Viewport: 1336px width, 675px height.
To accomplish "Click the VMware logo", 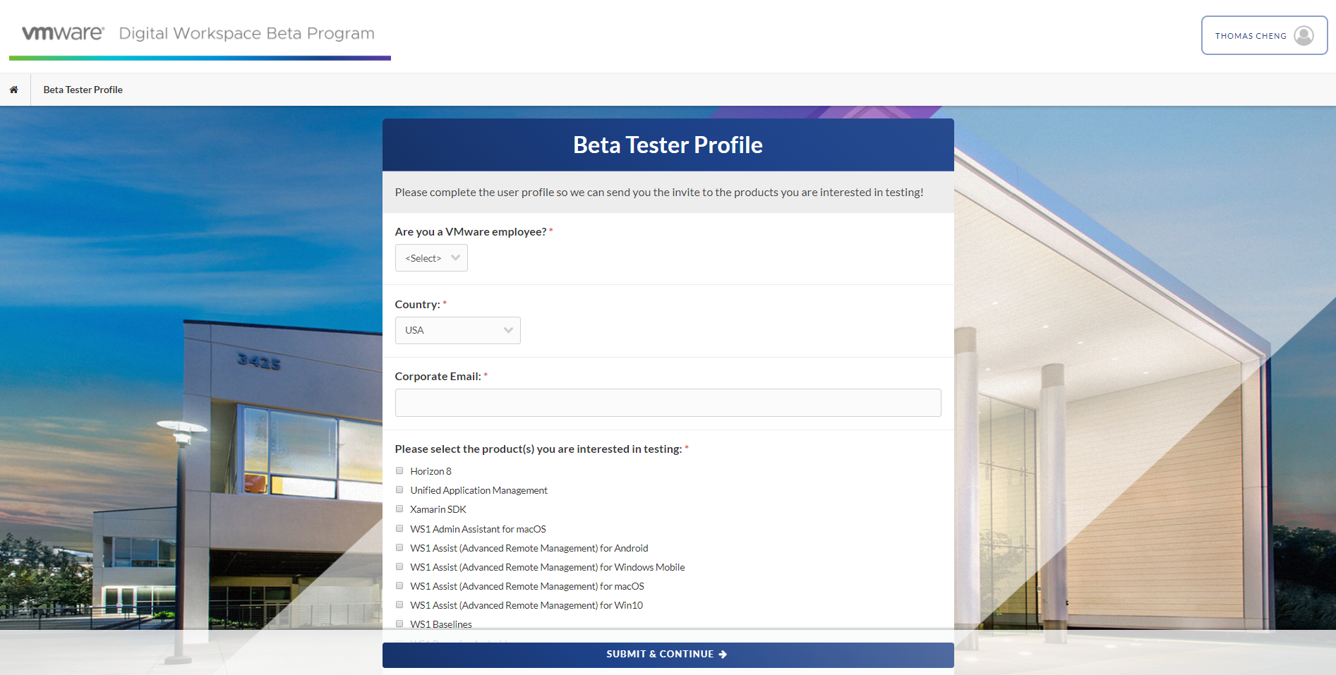I will (63, 33).
